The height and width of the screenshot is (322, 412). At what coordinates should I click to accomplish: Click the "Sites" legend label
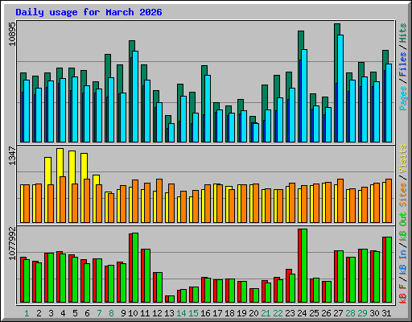click(403, 195)
